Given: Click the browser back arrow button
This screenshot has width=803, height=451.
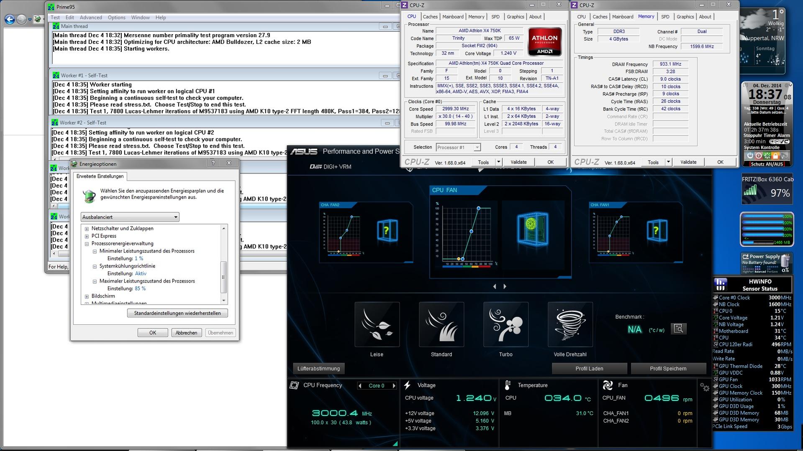Looking at the screenshot, I should [10, 19].
